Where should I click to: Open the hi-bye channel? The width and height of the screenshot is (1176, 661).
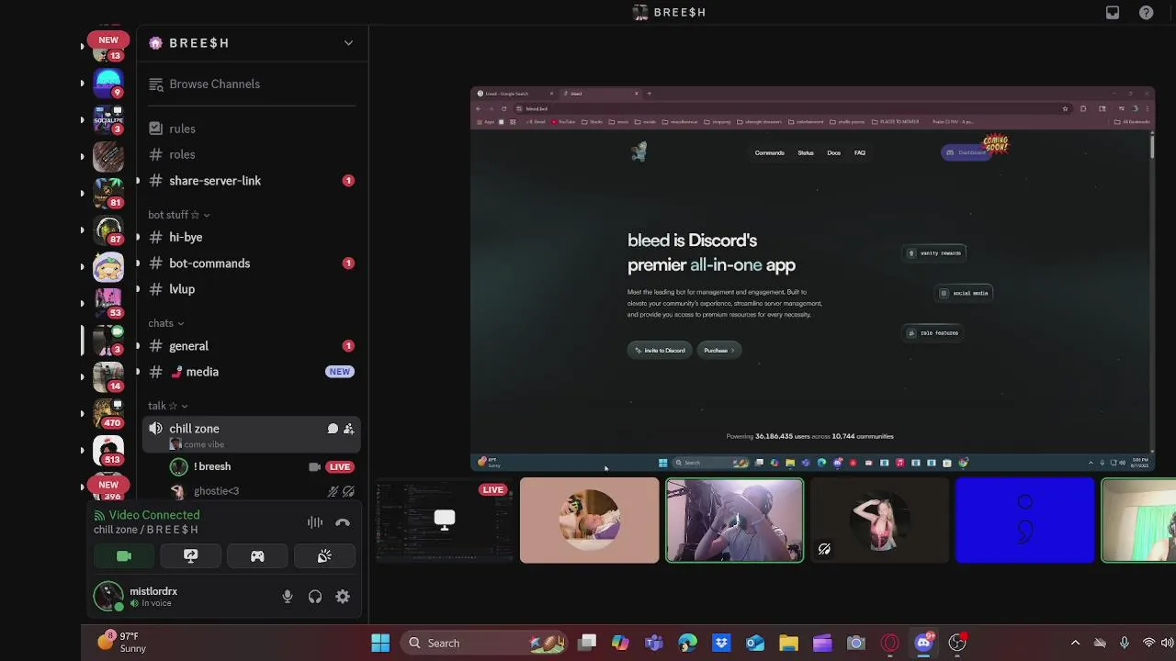click(x=252, y=237)
